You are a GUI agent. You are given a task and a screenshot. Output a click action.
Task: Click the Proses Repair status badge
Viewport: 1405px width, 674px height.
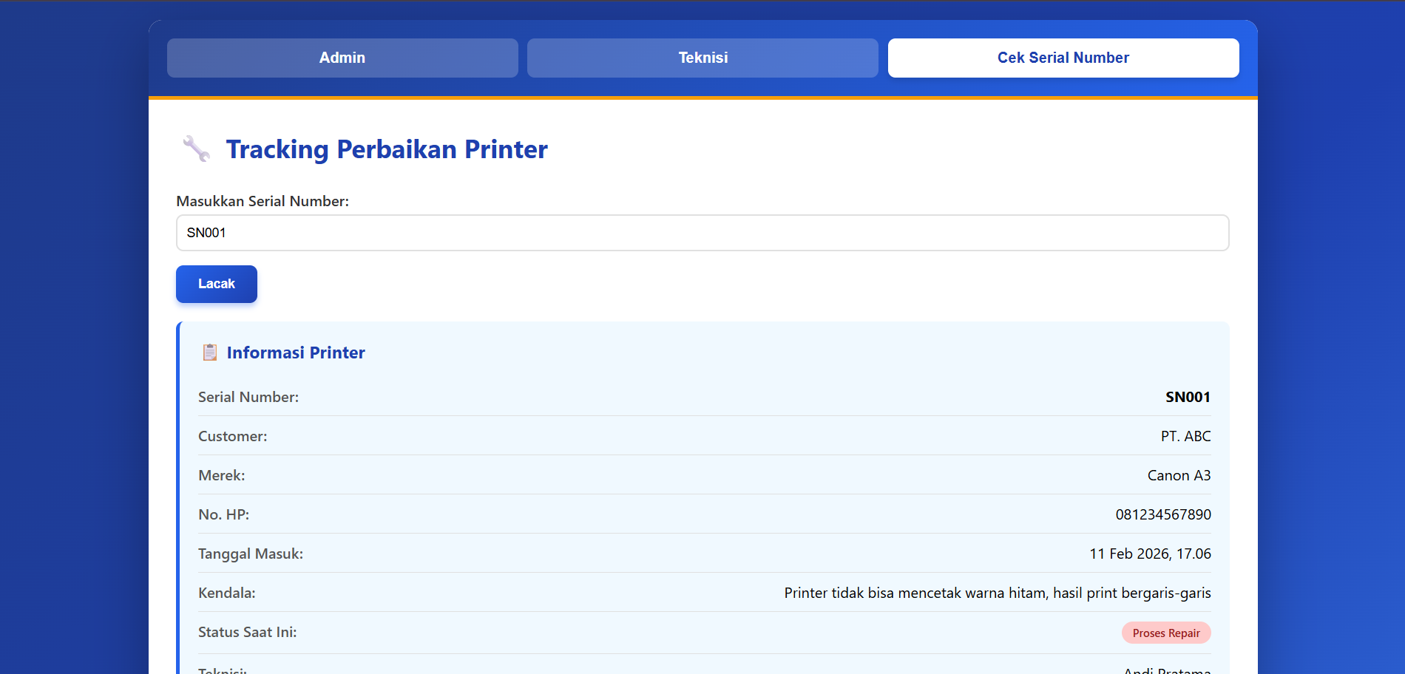coord(1166,633)
